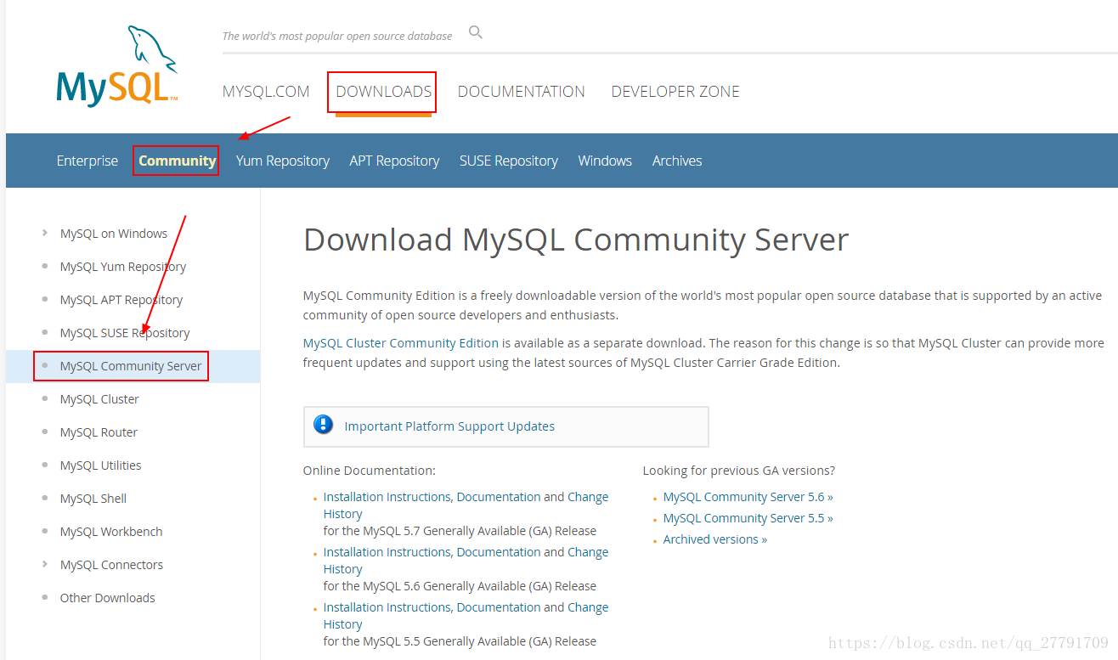1118x660 pixels.
Task: Switch to the Archives tab
Action: click(x=677, y=161)
